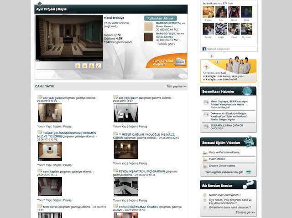The height and width of the screenshot is (218, 292).
Task: Click the Facebook logo icon in social plugin
Action: tap(204, 49)
